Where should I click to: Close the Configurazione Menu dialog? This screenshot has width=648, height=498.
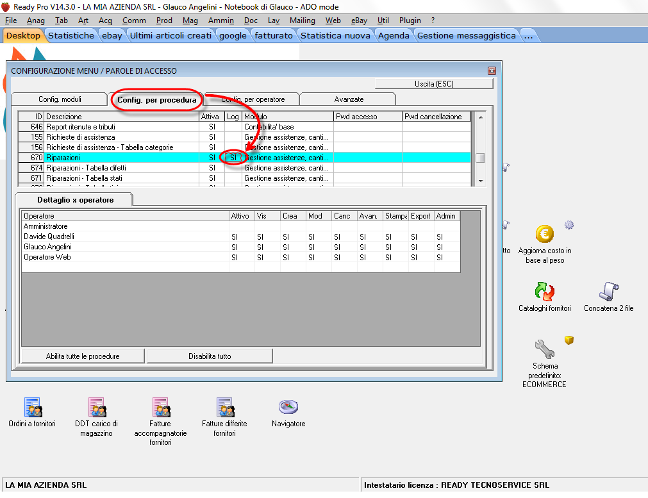point(492,71)
